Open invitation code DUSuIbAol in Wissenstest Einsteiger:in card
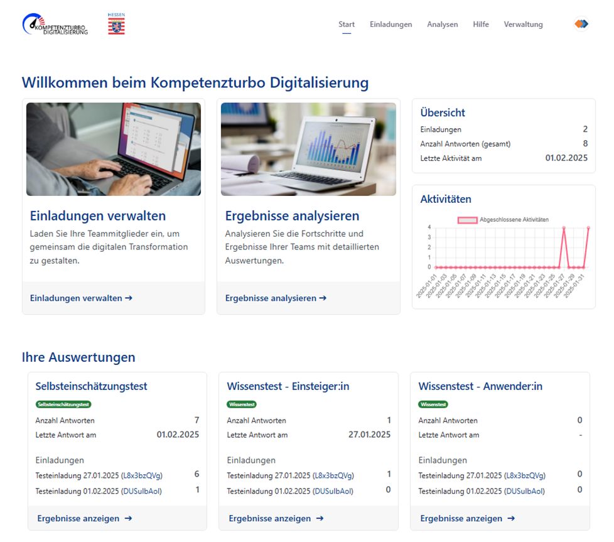This screenshot has width=614, height=542. 333,491
